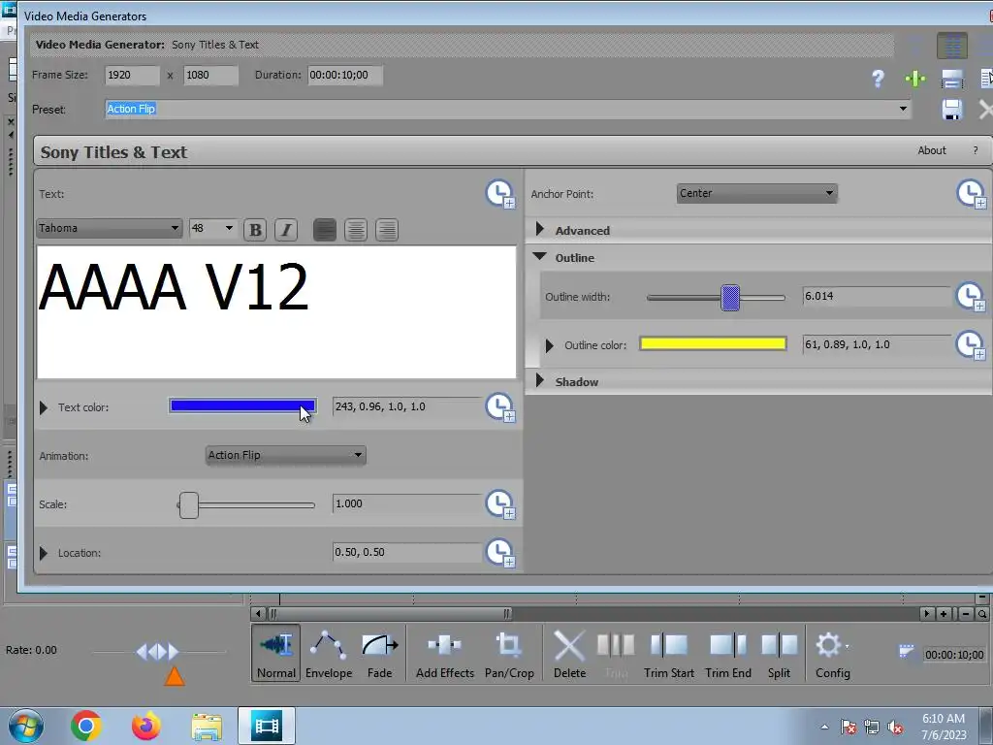Open Firefox from the taskbar
993x745 pixels.
tap(145, 726)
